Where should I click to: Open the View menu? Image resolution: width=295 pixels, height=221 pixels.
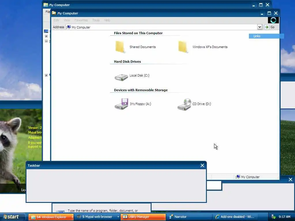(67, 20)
